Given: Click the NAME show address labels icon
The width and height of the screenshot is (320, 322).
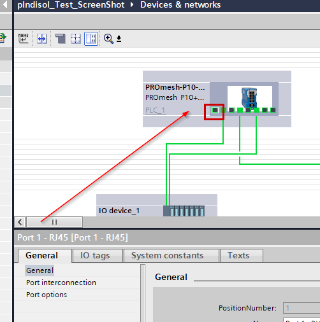Looking at the screenshot, I should pyautogui.click(x=23, y=39).
